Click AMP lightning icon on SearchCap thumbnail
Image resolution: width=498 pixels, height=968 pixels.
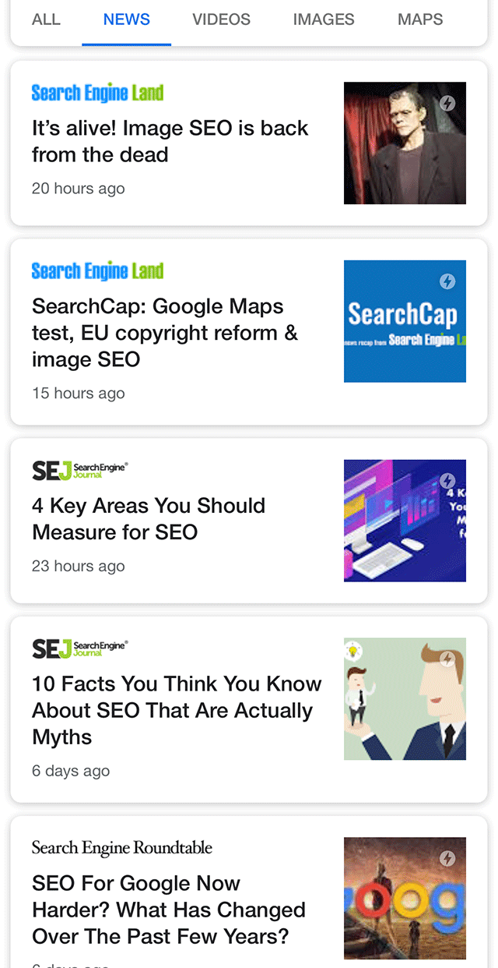447,281
